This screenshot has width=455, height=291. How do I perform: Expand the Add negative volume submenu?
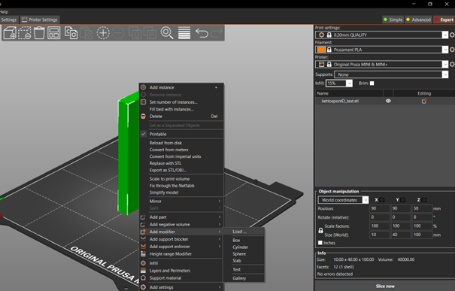click(181, 224)
